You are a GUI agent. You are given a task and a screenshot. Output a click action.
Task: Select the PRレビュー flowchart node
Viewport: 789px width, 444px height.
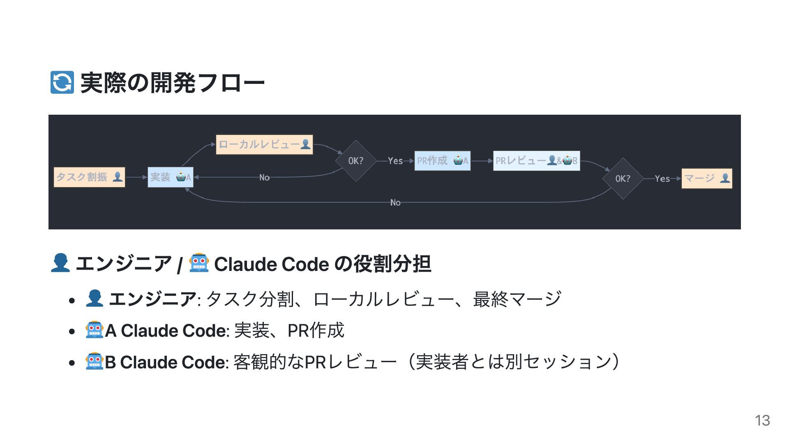coord(536,161)
